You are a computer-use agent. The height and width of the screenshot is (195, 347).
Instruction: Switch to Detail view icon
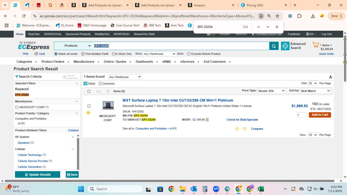click(86, 84)
